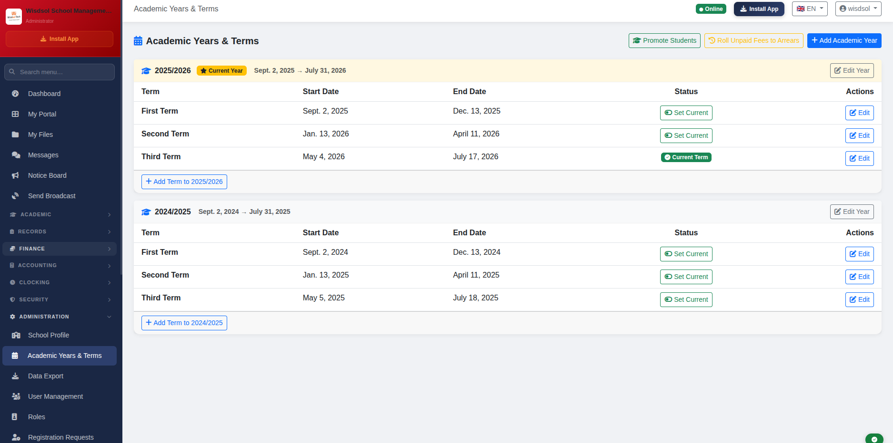Screen dimensions: 893x443
Task: Click the Dashboard gauge icon
Action: tap(15, 94)
